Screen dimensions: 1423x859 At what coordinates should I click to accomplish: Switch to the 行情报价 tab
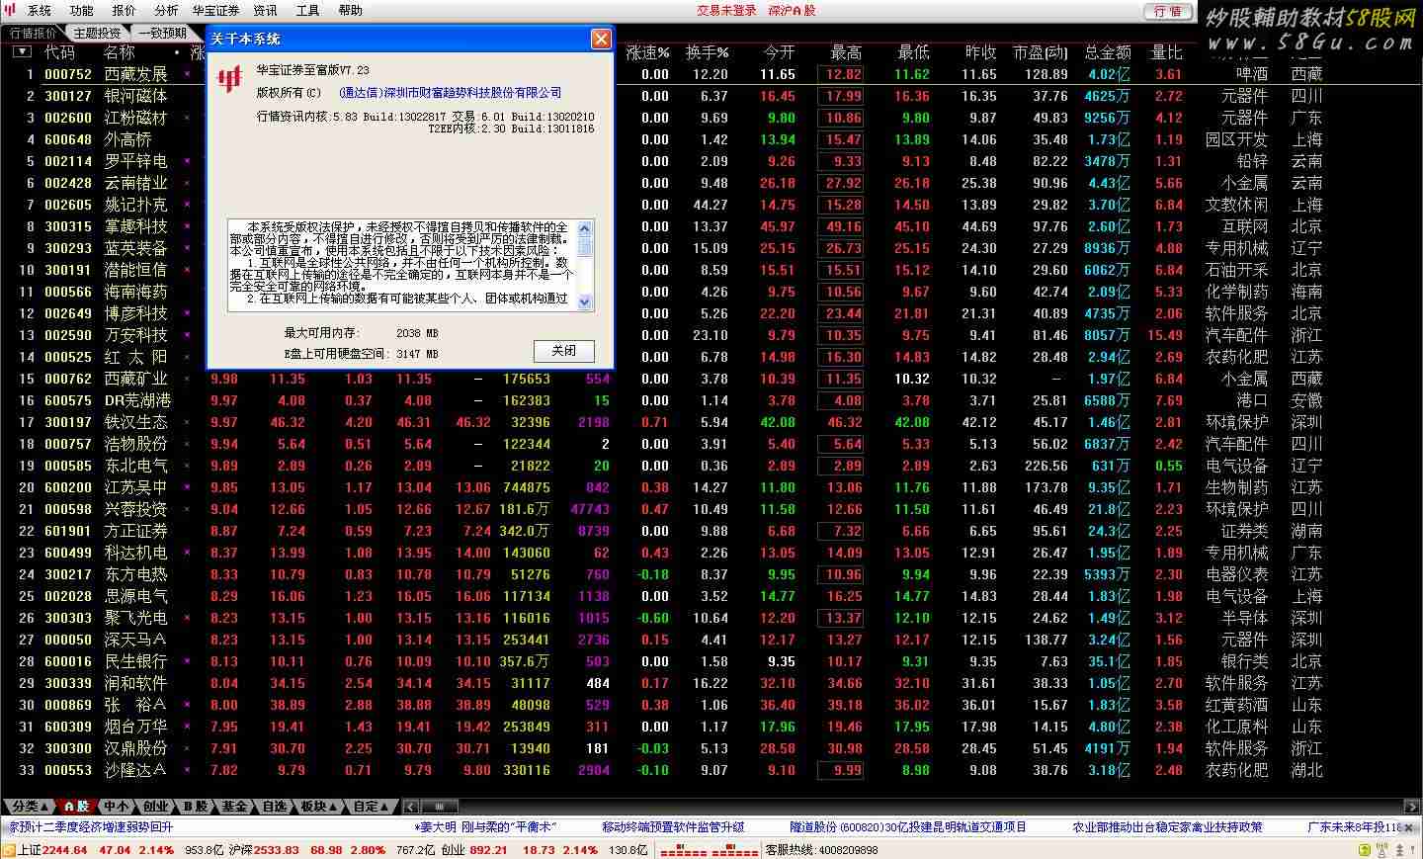(x=34, y=33)
